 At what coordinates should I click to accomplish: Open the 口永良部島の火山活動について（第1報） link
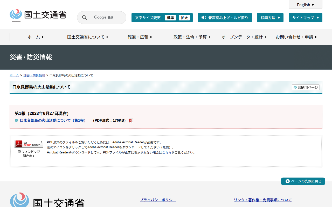pyautogui.click(x=54, y=121)
